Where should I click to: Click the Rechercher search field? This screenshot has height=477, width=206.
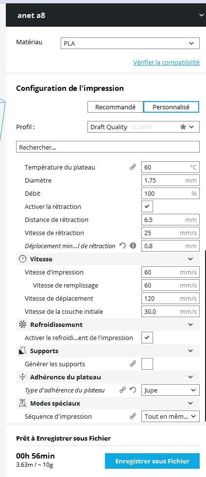(x=108, y=147)
